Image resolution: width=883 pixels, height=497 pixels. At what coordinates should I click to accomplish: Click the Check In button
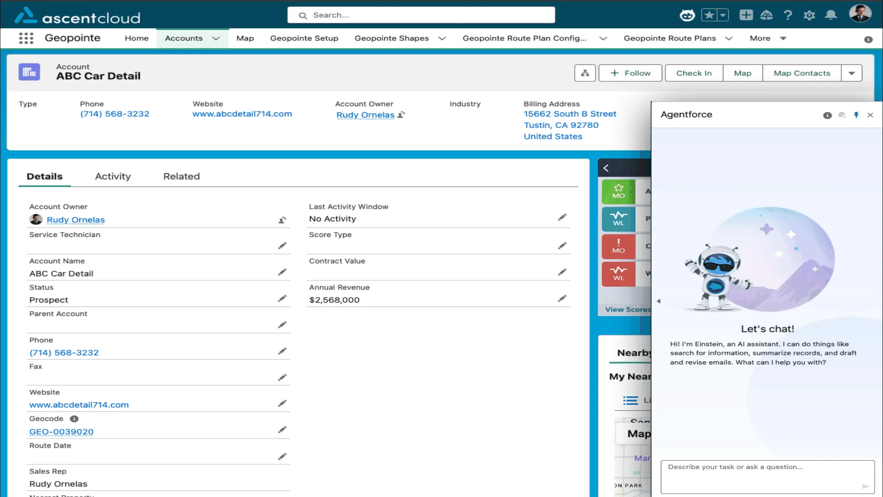694,73
